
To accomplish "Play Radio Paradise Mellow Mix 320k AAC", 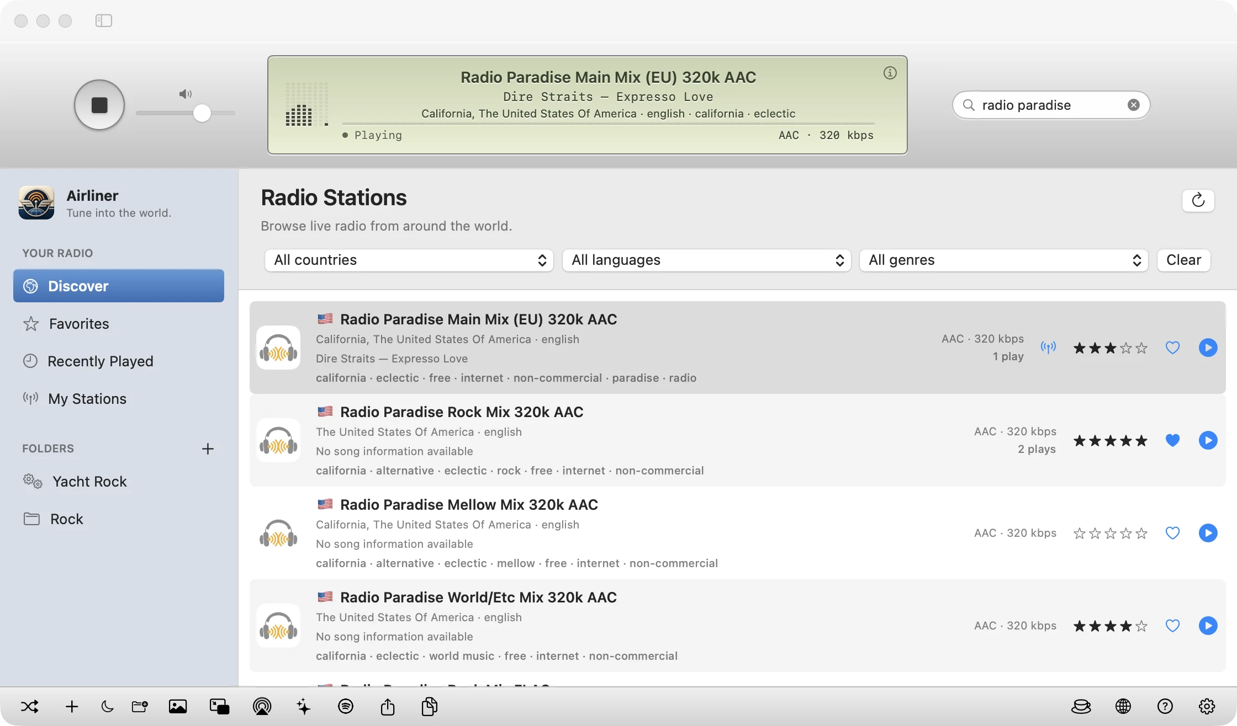I will [x=1208, y=533].
